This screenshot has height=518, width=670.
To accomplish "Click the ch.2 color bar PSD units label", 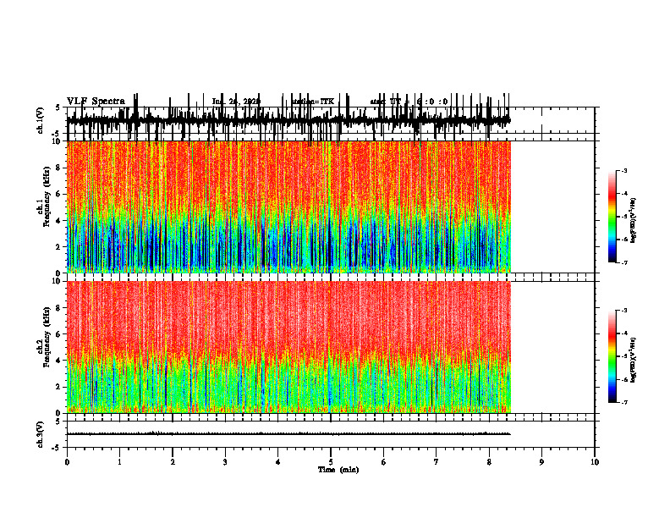I will pyautogui.click(x=634, y=360).
